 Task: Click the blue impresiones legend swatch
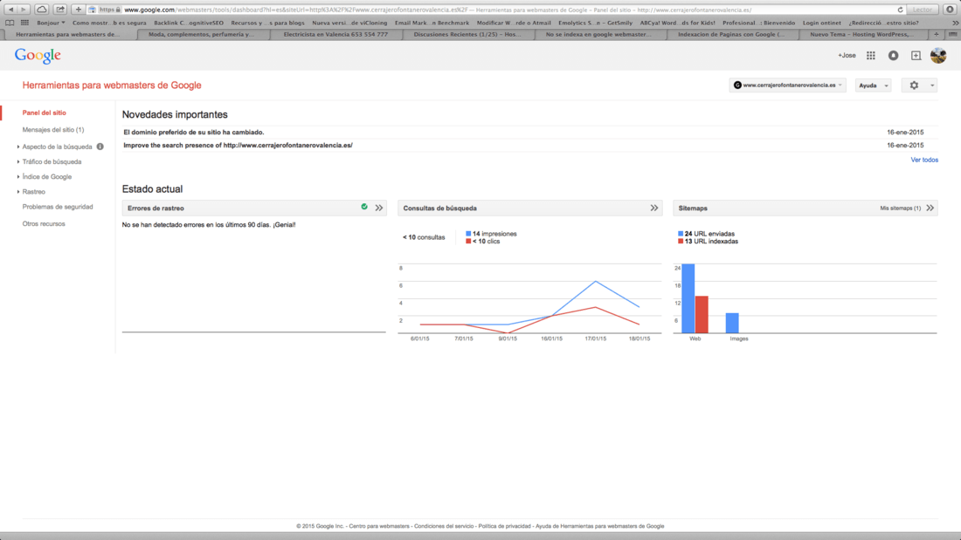click(468, 234)
